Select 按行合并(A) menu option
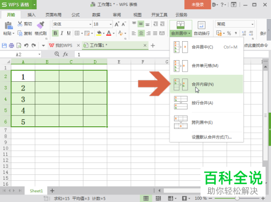271x202 pixels. pos(207,103)
